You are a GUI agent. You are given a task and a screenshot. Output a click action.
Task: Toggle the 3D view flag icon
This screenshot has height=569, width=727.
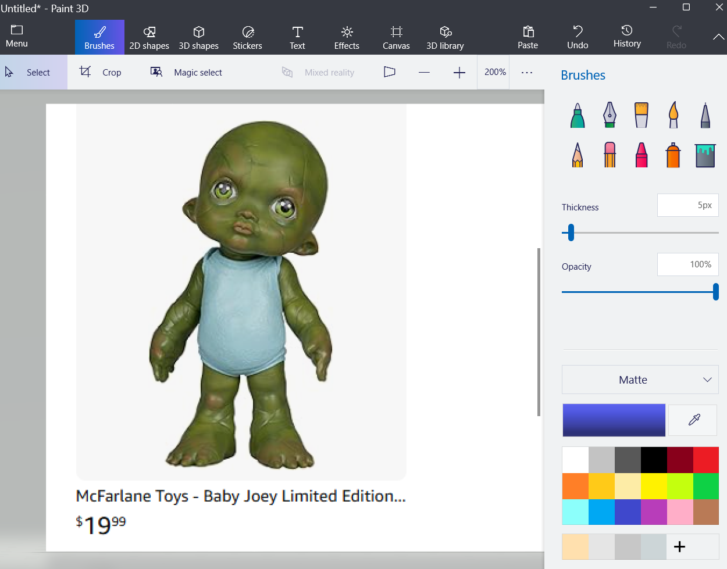coord(390,72)
